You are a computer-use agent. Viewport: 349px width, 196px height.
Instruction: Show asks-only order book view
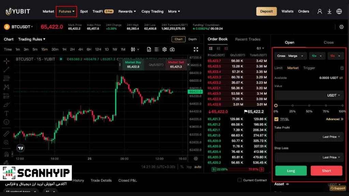[x=226, y=48]
